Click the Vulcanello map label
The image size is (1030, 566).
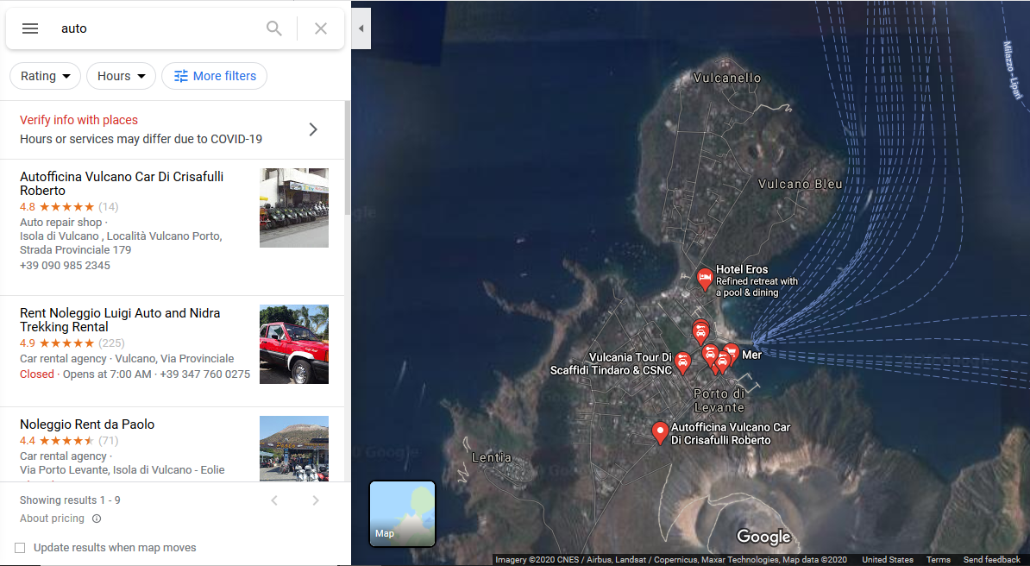coord(726,78)
